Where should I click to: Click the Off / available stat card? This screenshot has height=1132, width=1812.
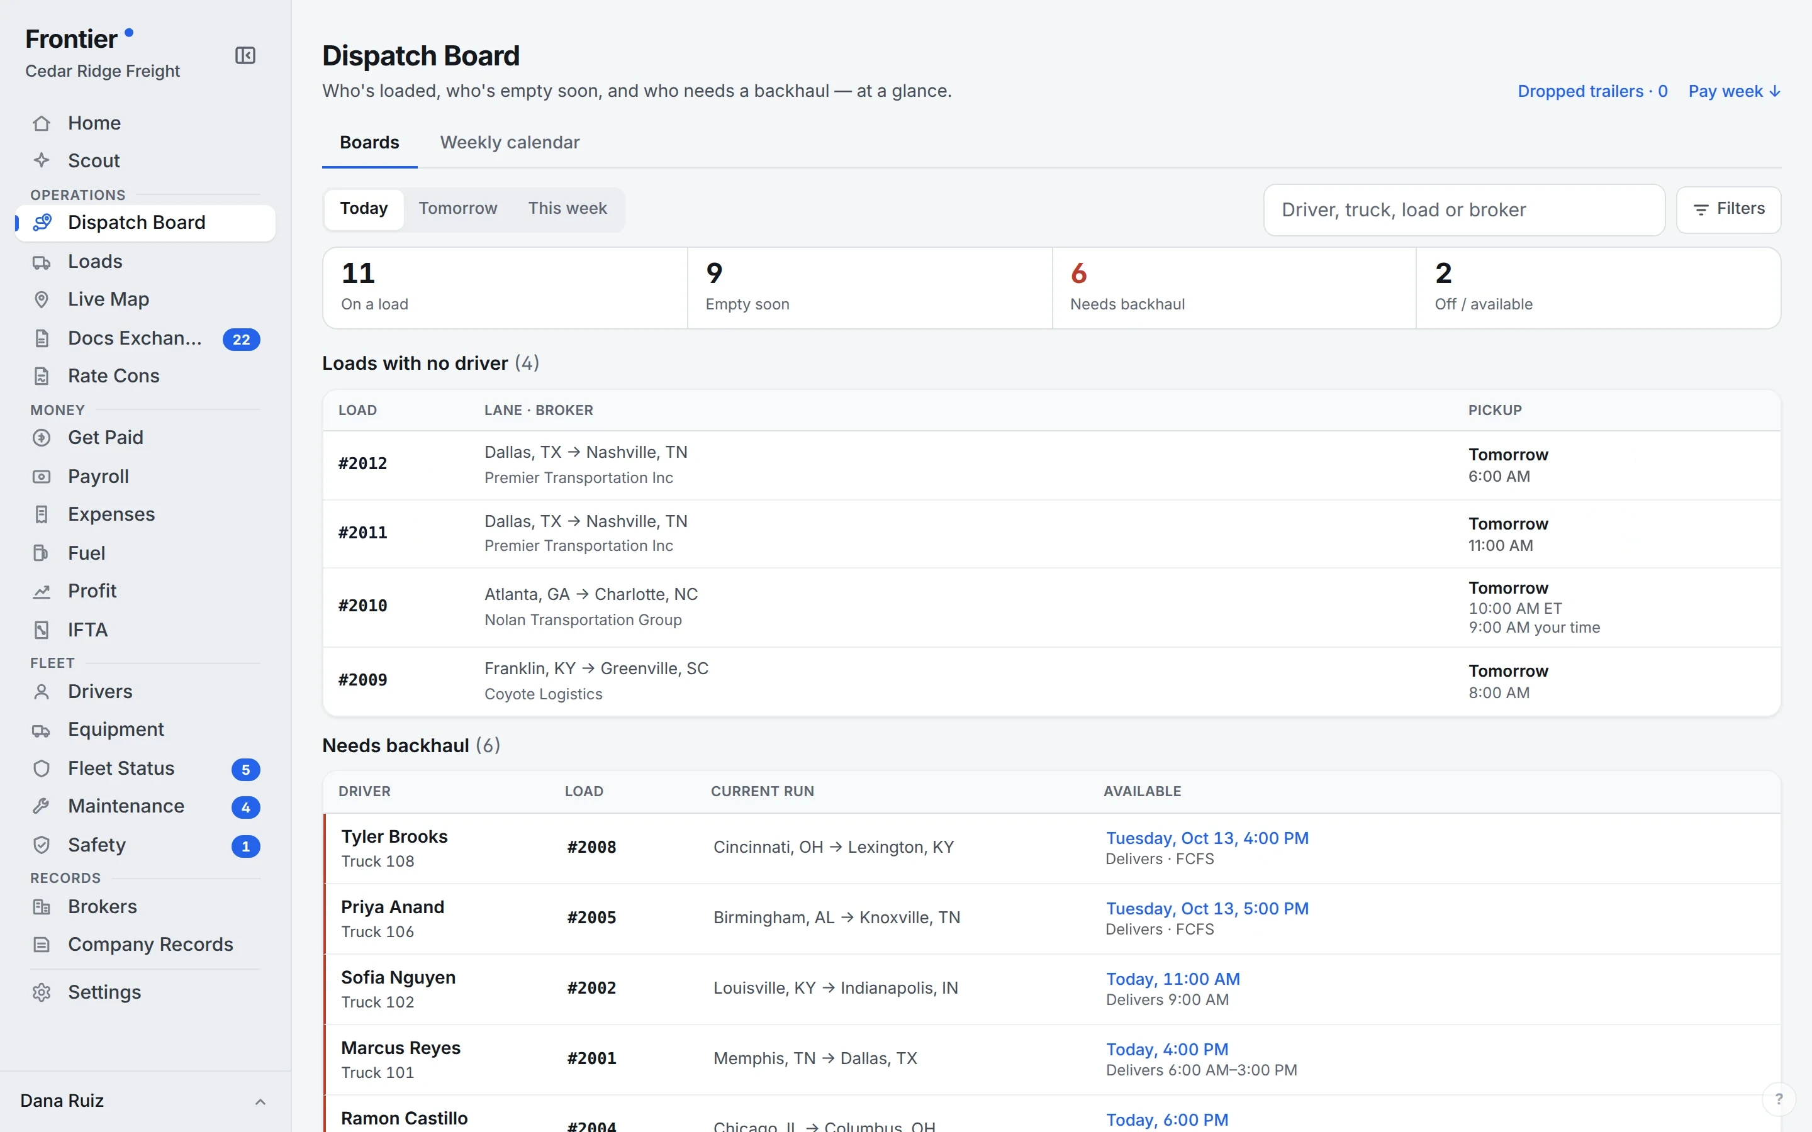[x=1598, y=288]
